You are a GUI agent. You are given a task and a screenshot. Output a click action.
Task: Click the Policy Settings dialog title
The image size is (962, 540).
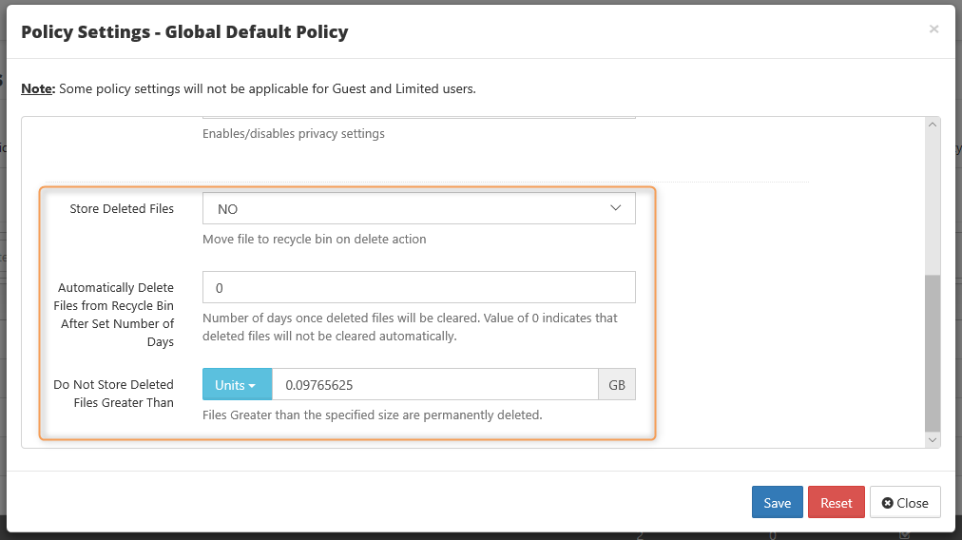pos(184,32)
